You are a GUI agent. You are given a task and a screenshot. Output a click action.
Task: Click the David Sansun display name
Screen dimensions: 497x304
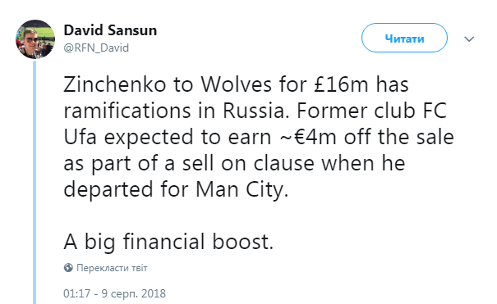point(110,30)
